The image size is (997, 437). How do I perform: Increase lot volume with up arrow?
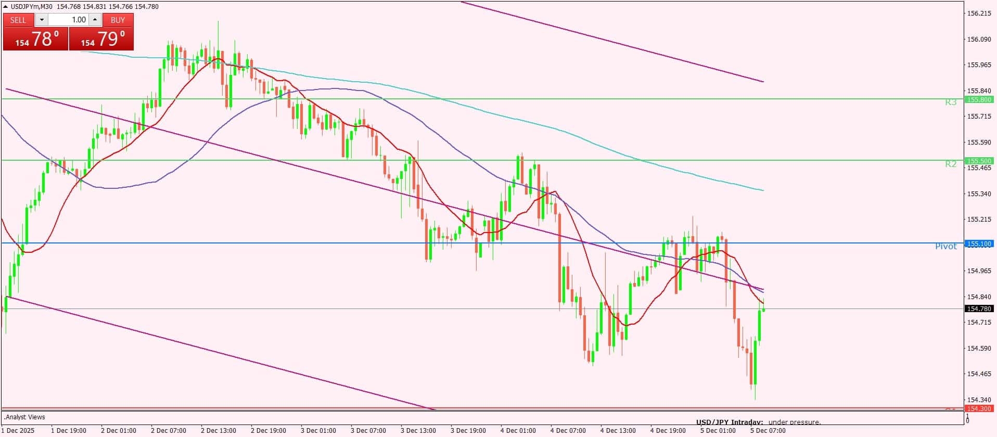(x=95, y=20)
